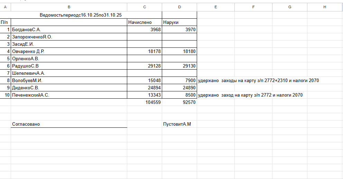Select column C header
Viewport: 343px width, 179px height.
click(x=145, y=7)
